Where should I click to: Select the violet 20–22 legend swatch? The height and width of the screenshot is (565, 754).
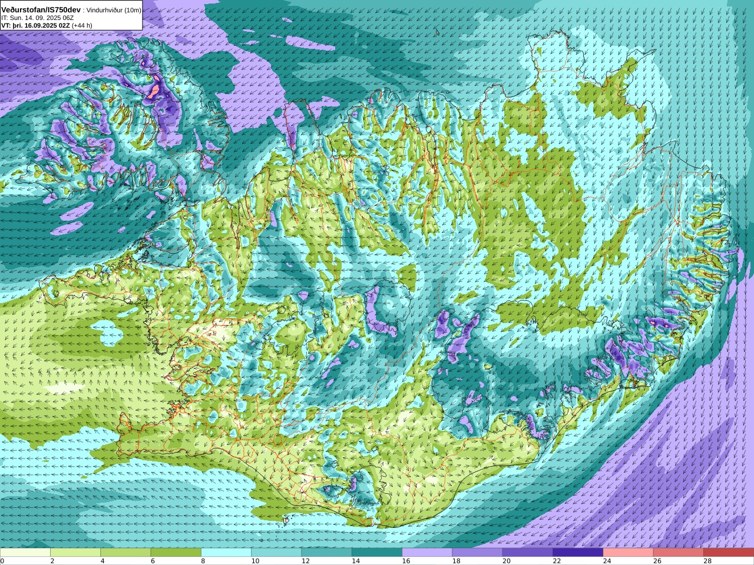[x=528, y=553]
